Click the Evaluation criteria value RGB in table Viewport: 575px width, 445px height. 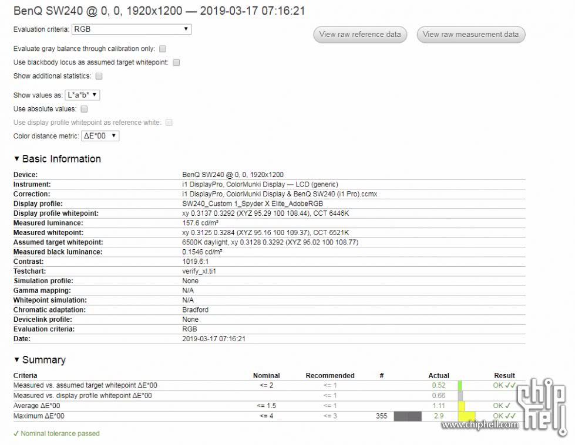[190, 329]
